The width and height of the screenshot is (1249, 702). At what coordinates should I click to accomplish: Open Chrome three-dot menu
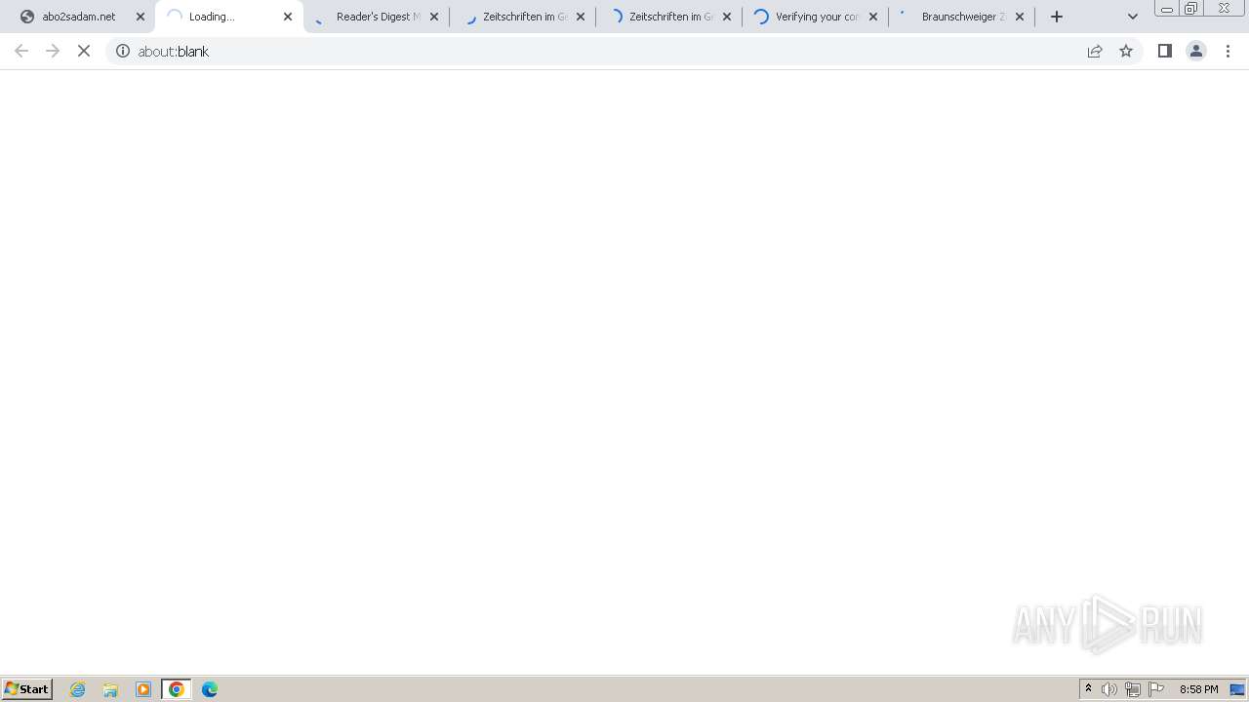point(1228,51)
